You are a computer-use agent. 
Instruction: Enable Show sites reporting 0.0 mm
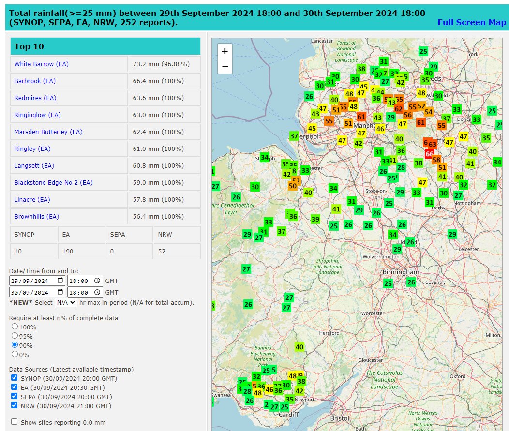point(14,422)
